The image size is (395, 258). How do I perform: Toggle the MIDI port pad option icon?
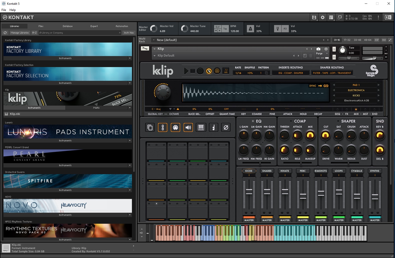[x=175, y=128]
